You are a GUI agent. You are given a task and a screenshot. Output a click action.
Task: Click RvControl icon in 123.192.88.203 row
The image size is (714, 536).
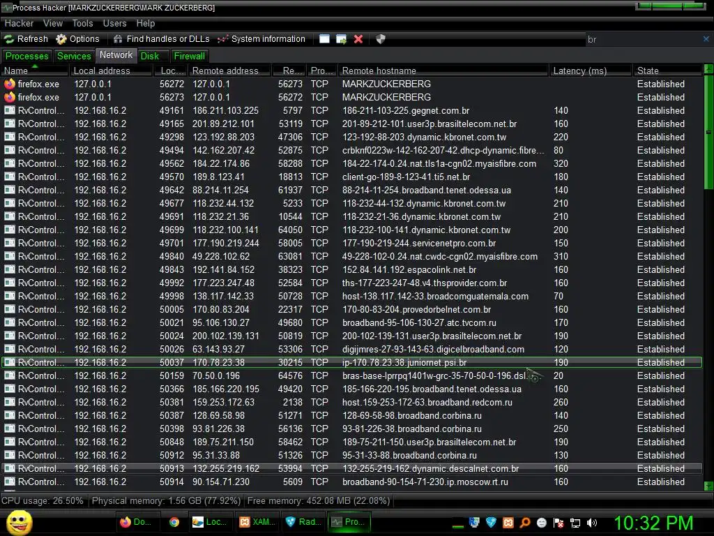click(x=10, y=137)
